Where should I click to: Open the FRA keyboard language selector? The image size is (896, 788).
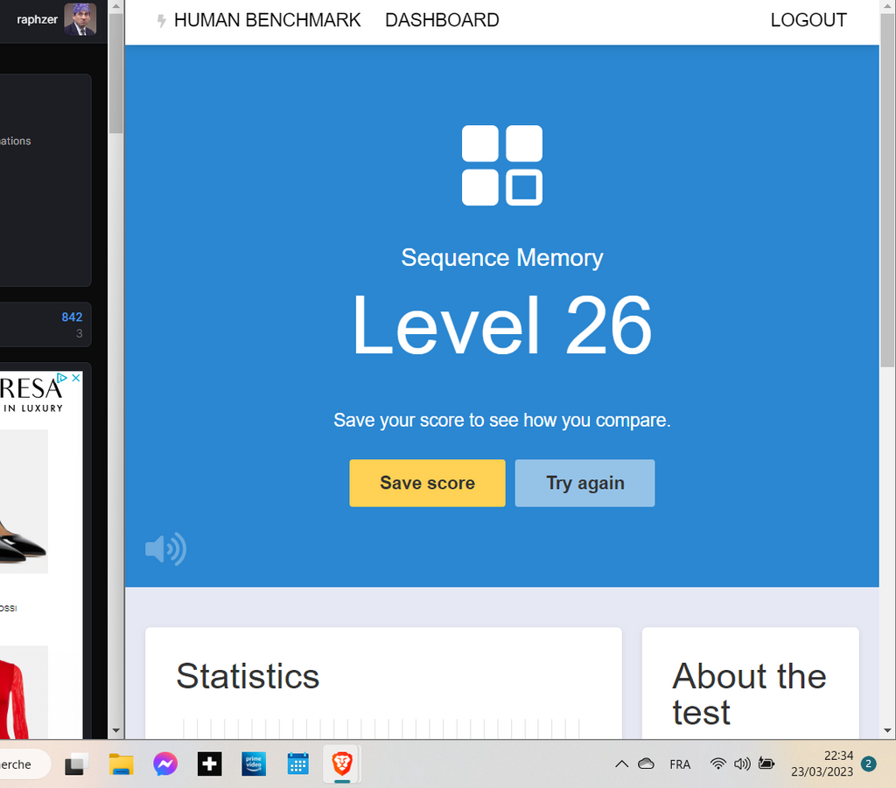[680, 764]
